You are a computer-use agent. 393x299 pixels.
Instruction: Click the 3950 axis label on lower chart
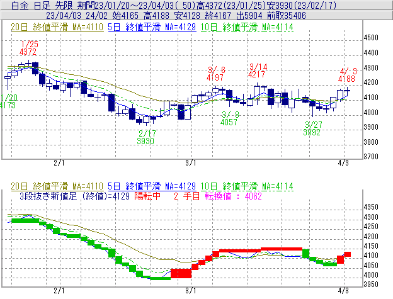[x=371, y=285]
